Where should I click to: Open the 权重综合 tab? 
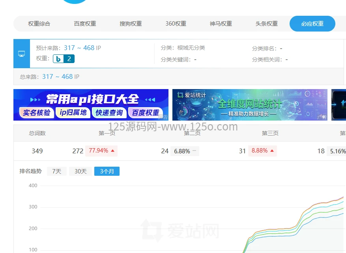point(39,24)
